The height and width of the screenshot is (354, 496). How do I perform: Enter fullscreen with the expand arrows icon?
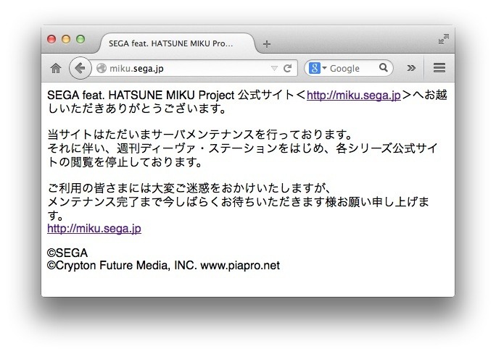444,39
